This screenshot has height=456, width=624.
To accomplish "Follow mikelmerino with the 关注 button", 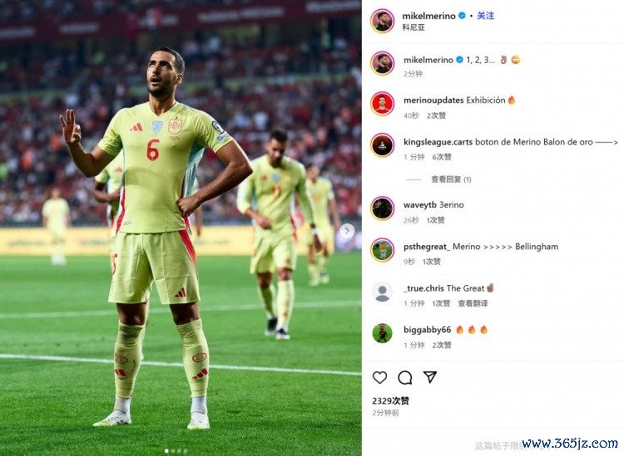I will pyautogui.click(x=486, y=16).
